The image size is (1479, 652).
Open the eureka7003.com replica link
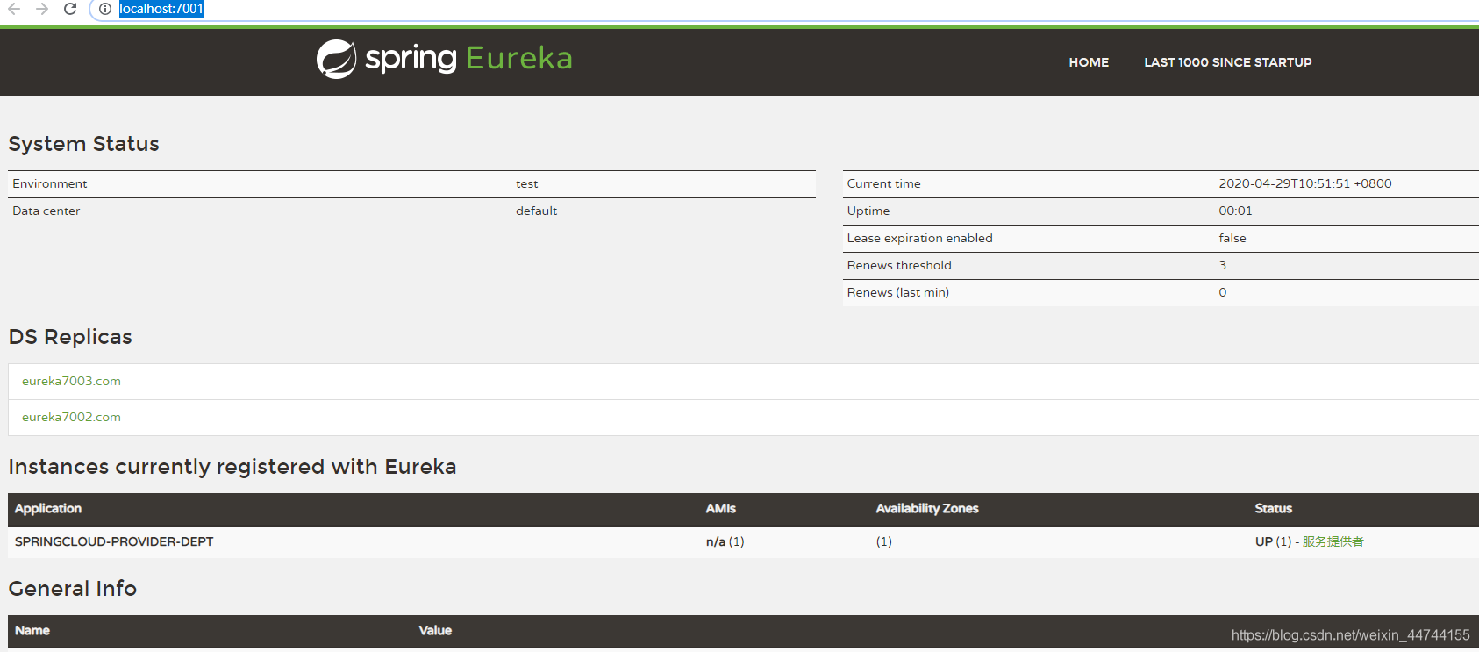(x=71, y=381)
